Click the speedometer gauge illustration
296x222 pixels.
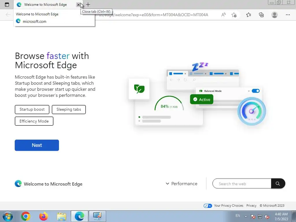pos(252,111)
